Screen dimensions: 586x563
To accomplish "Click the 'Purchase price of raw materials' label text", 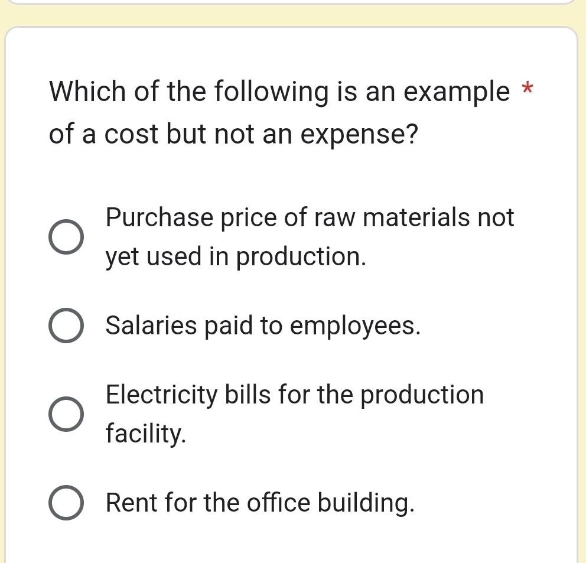I will click(x=310, y=218).
